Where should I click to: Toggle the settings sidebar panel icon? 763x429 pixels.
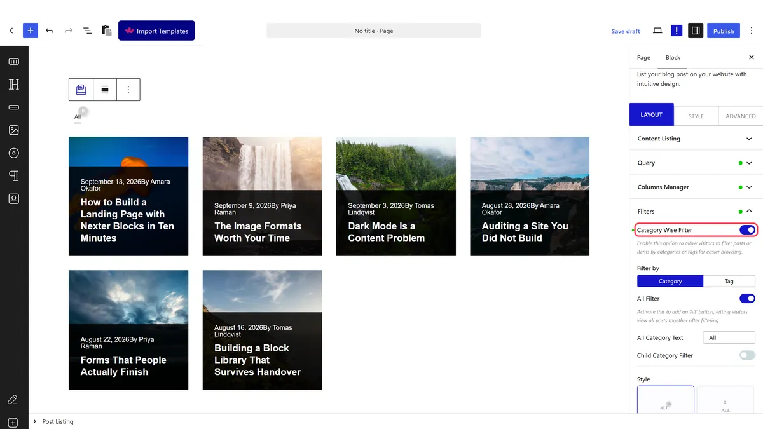pyautogui.click(x=696, y=31)
